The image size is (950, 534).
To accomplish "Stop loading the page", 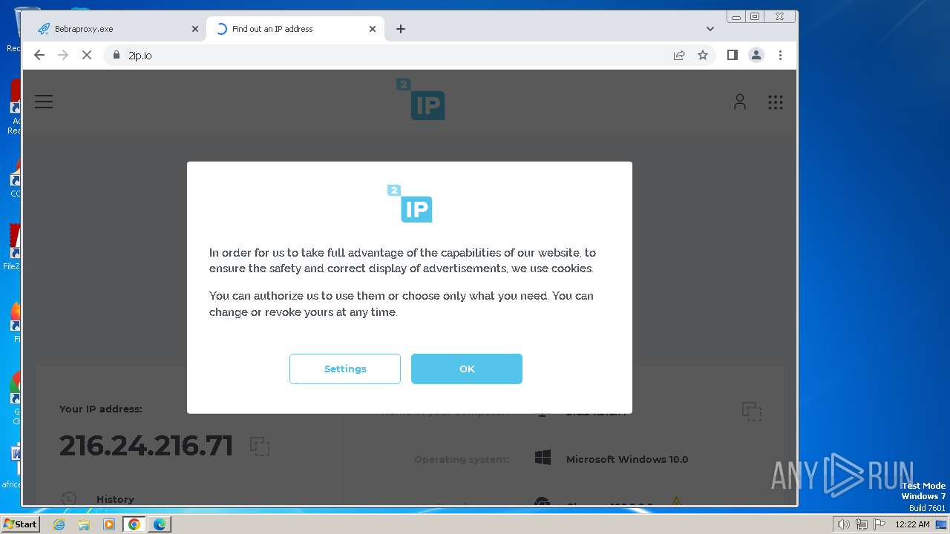I will pos(87,55).
